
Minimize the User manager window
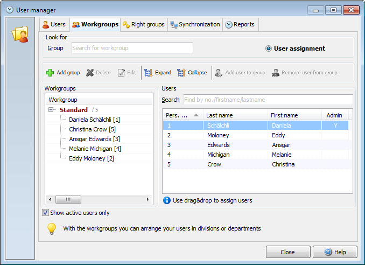pyautogui.click(x=315, y=10)
